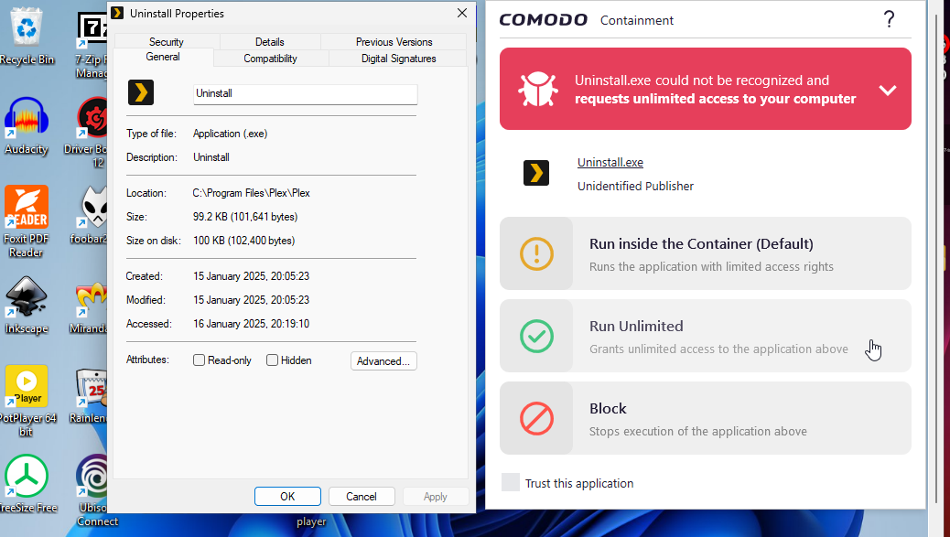The height and width of the screenshot is (537, 950).
Task: Click the Uninstall.exe link
Action: [610, 163]
